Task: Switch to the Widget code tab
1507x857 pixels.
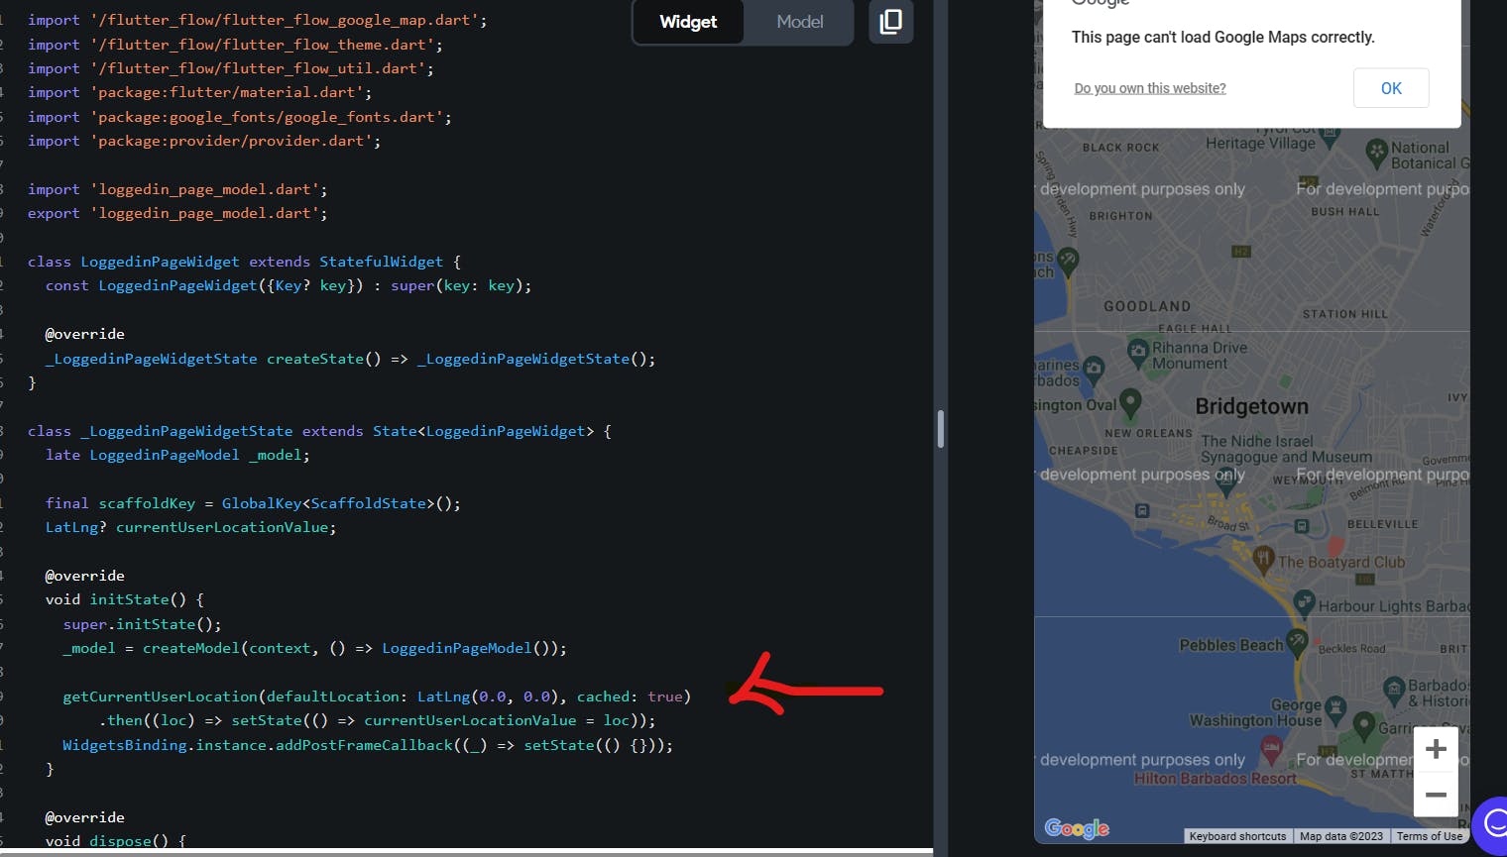Action: point(688,22)
